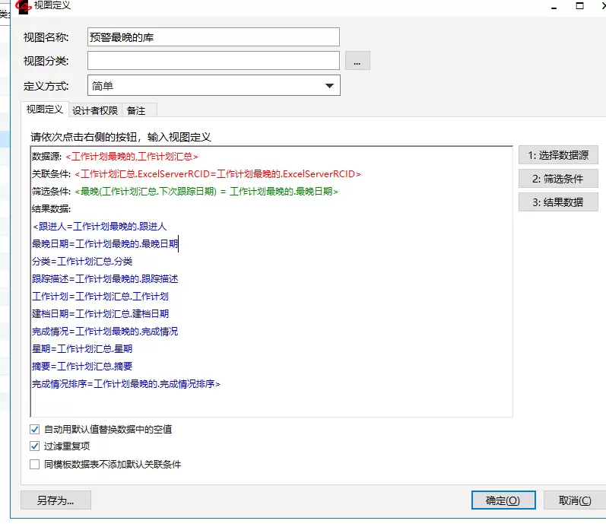Click the 另存为... button
Viewport: 606px width, 524px height.
pyautogui.click(x=56, y=500)
